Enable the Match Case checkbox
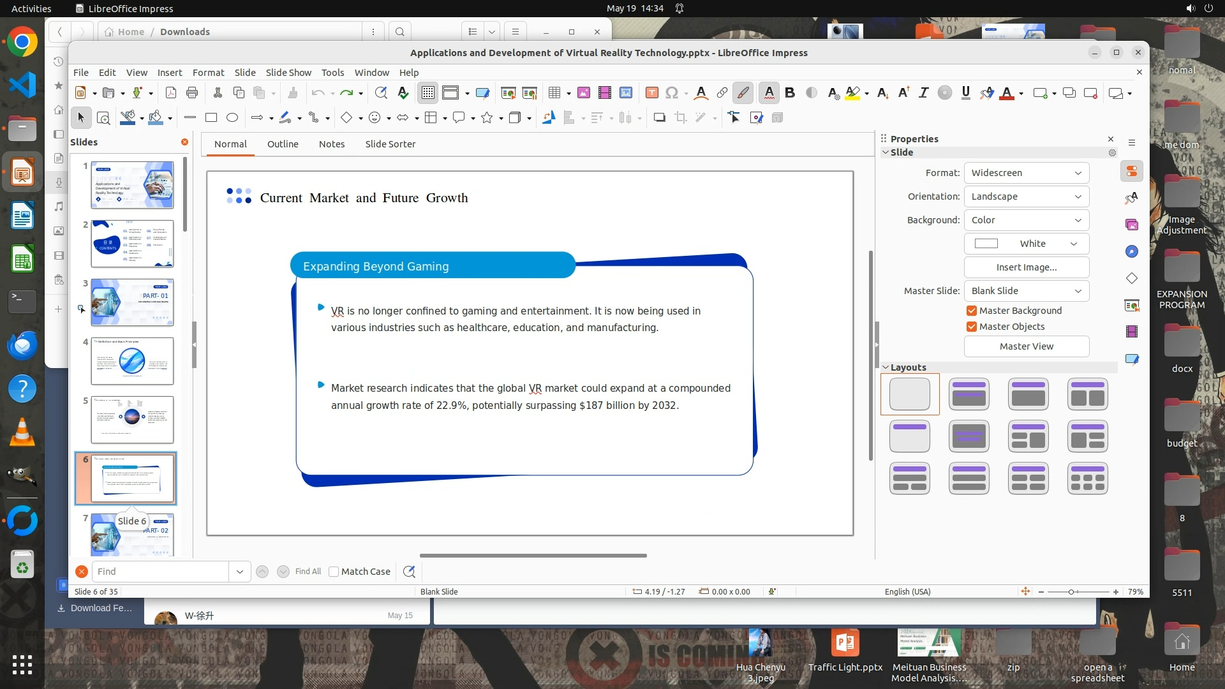The width and height of the screenshot is (1225, 689). [x=334, y=572]
